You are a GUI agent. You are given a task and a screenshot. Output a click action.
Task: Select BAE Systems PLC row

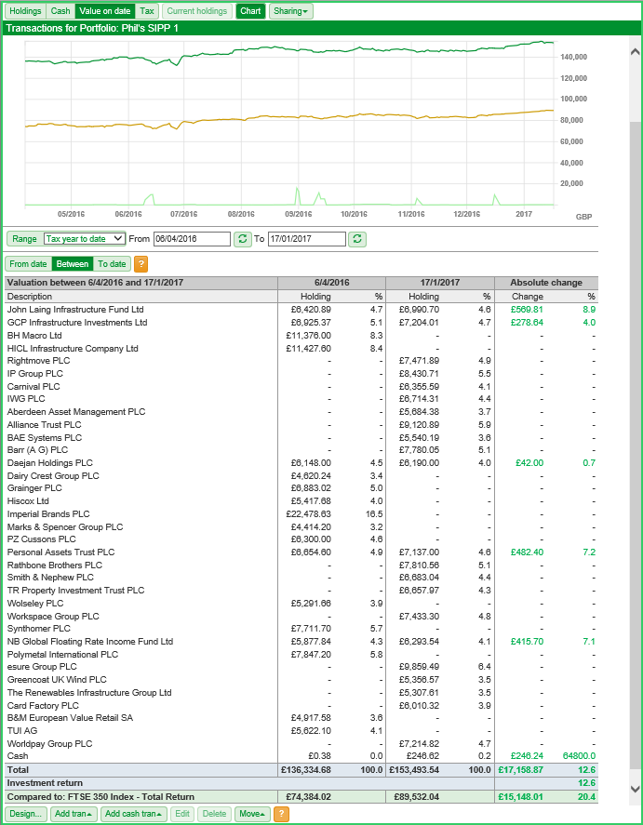click(x=301, y=438)
